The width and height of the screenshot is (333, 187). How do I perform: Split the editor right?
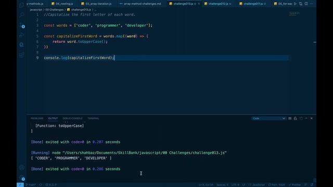point(306,4)
